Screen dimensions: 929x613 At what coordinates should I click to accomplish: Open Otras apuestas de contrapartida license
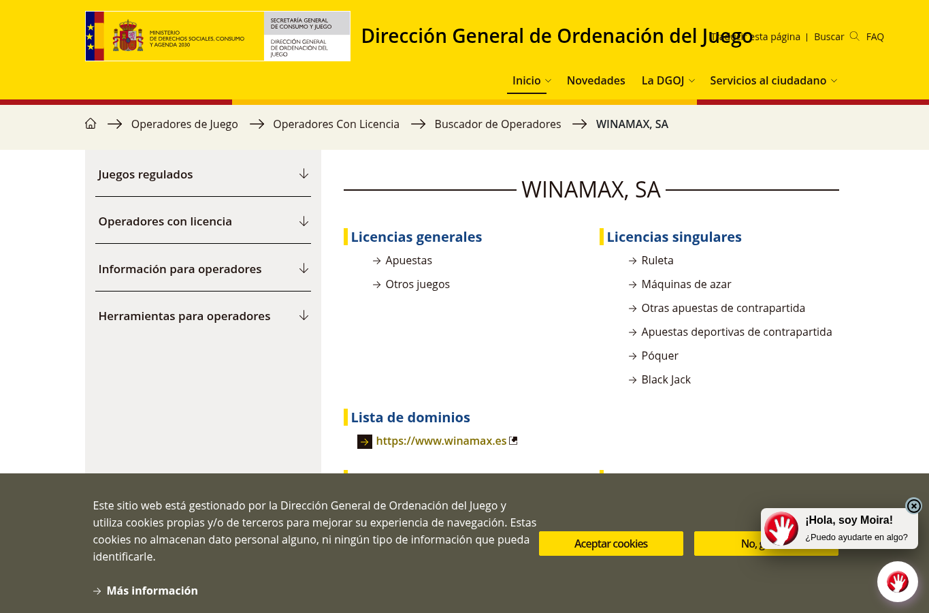point(723,308)
